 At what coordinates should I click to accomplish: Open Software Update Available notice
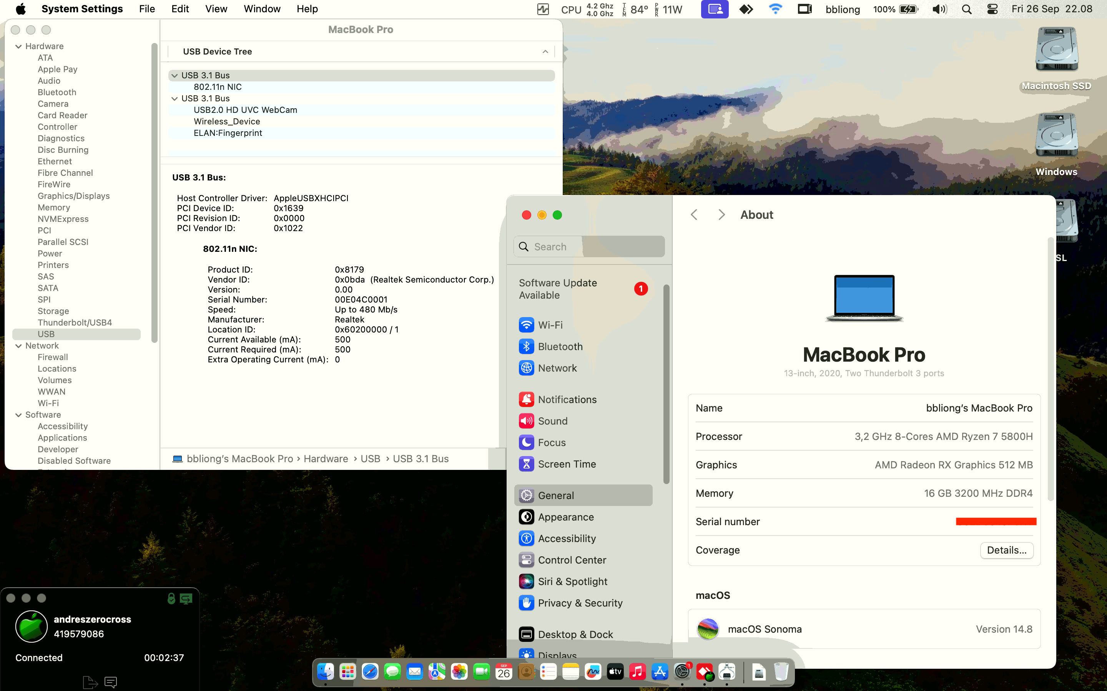pos(583,289)
